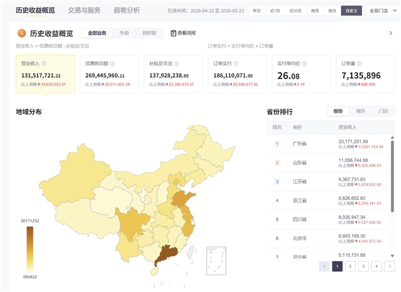Click the 山东省 row in the ranking
This screenshot has height=292, width=401.
(328, 163)
